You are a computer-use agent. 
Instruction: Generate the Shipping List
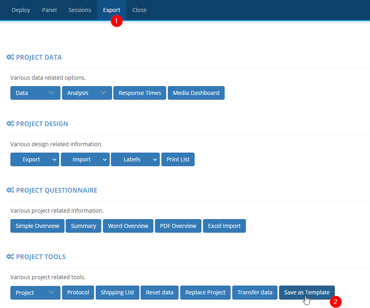coord(117,292)
